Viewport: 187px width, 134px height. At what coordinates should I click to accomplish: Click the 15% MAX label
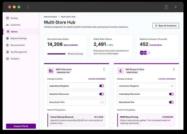[x=99, y=117]
